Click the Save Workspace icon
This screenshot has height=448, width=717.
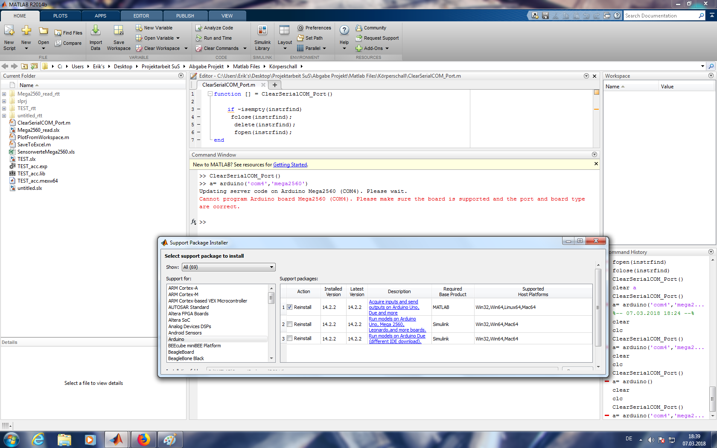(x=119, y=31)
